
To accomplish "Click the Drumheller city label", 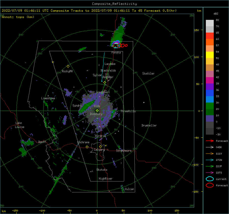I will pyautogui.click(x=149, y=125).
